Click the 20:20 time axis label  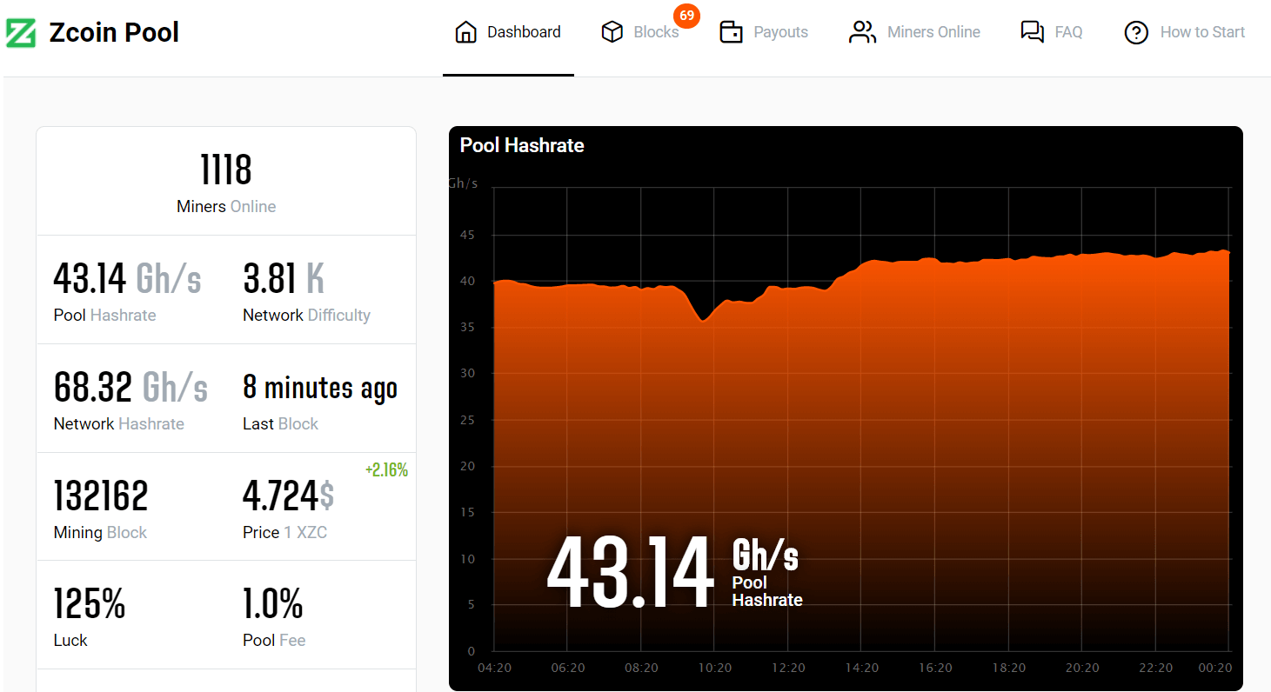click(x=1081, y=669)
